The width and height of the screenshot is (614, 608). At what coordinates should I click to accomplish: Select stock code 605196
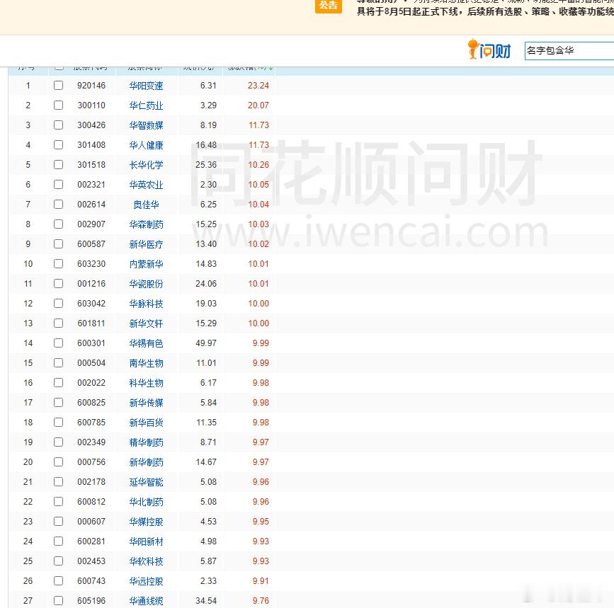[91, 600]
